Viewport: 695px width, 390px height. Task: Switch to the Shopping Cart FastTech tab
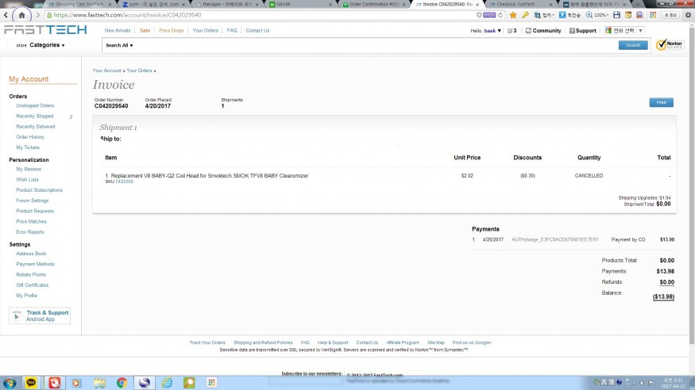point(79,4)
